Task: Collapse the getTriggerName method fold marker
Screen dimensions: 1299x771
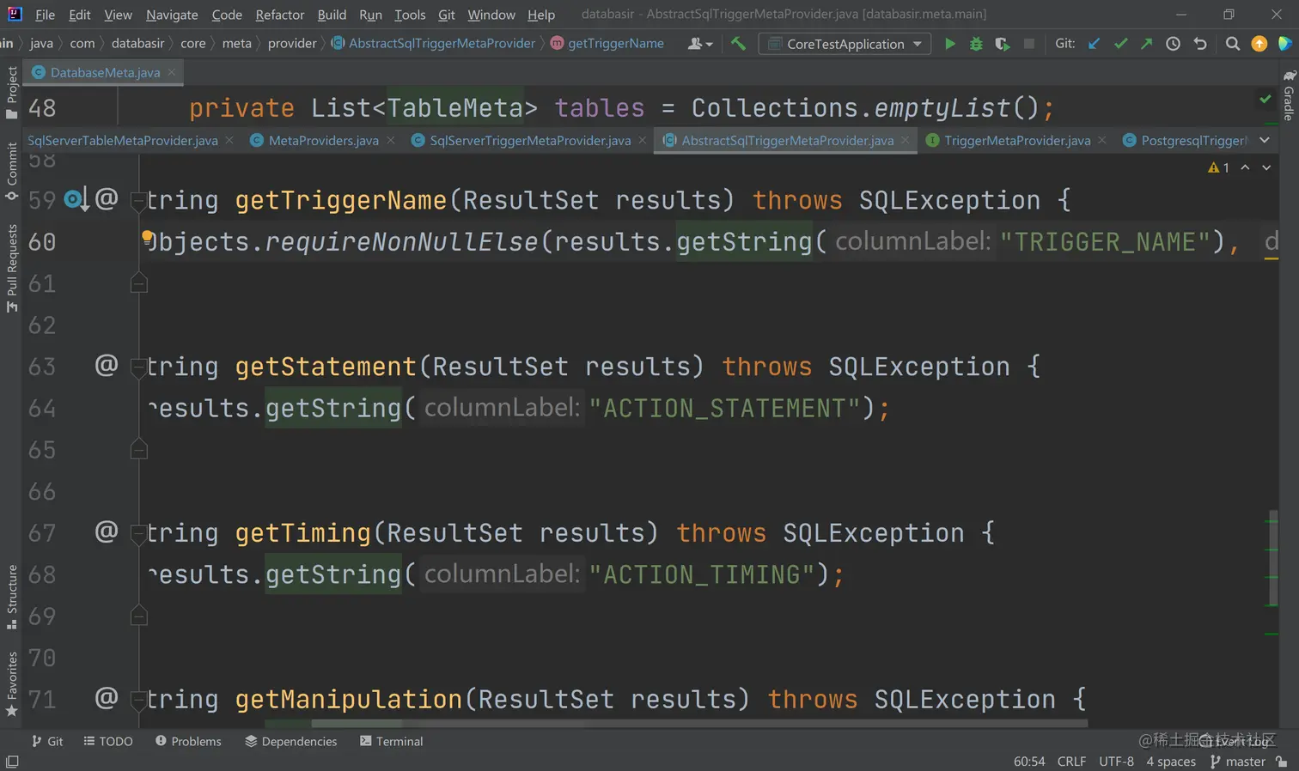Action: tap(137, 201)
